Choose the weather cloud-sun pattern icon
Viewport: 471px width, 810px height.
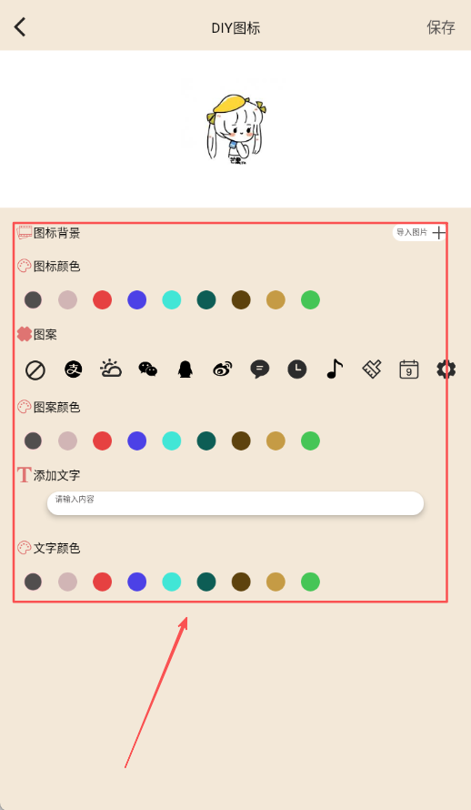tap(111, 369)
